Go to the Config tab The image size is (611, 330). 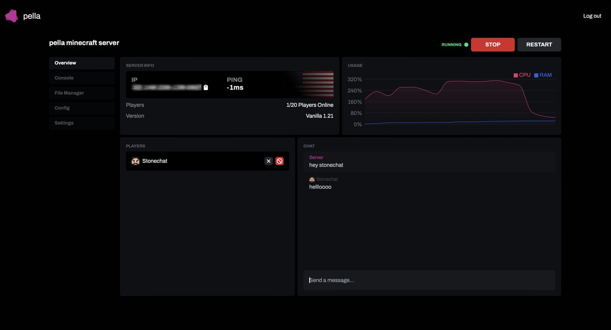click(82, 108)
